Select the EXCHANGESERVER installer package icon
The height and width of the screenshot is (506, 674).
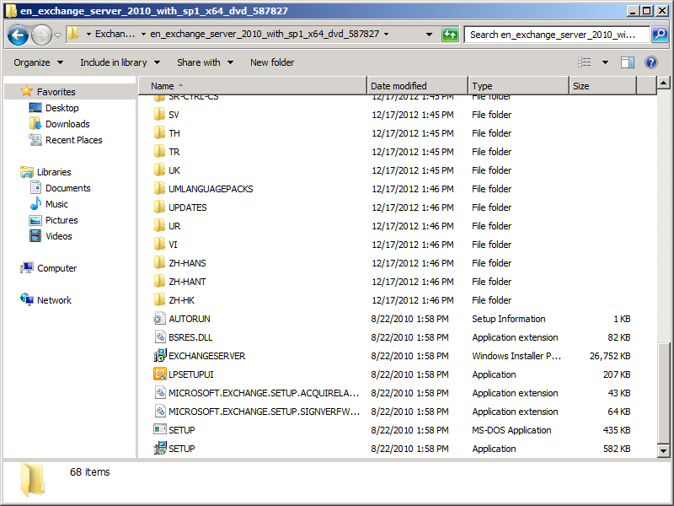(x=160, y=356)
